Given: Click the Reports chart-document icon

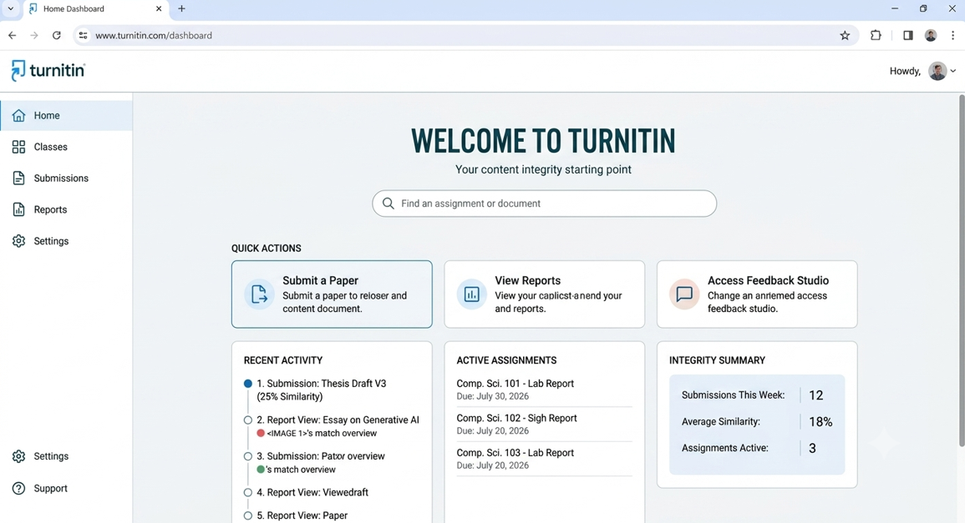Looking at the screenshot, I should coord(18,209).
